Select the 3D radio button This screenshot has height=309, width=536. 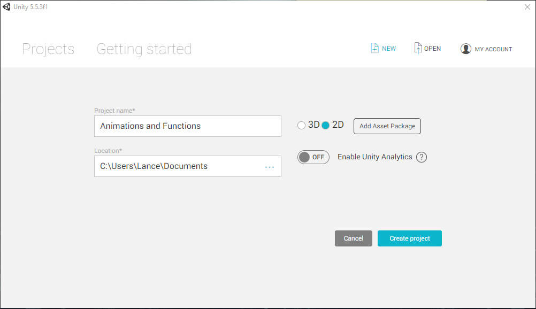pyautogui.click(x=301, y=126)
